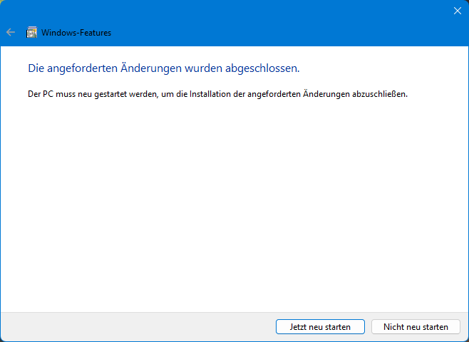
Task: Click the heading about completed changes
Action: point(163,69)
